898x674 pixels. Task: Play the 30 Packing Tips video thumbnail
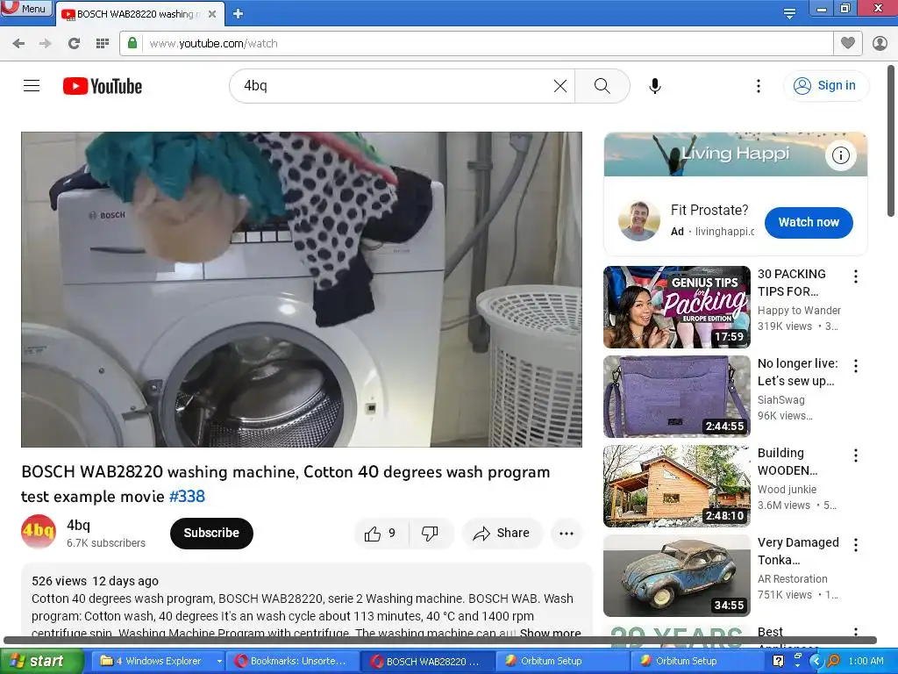pos(677,306)
